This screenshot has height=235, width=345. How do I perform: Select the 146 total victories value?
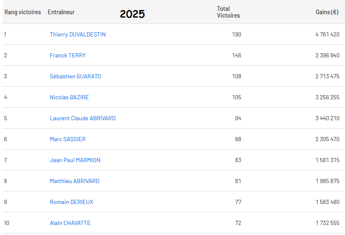point(237,55)
